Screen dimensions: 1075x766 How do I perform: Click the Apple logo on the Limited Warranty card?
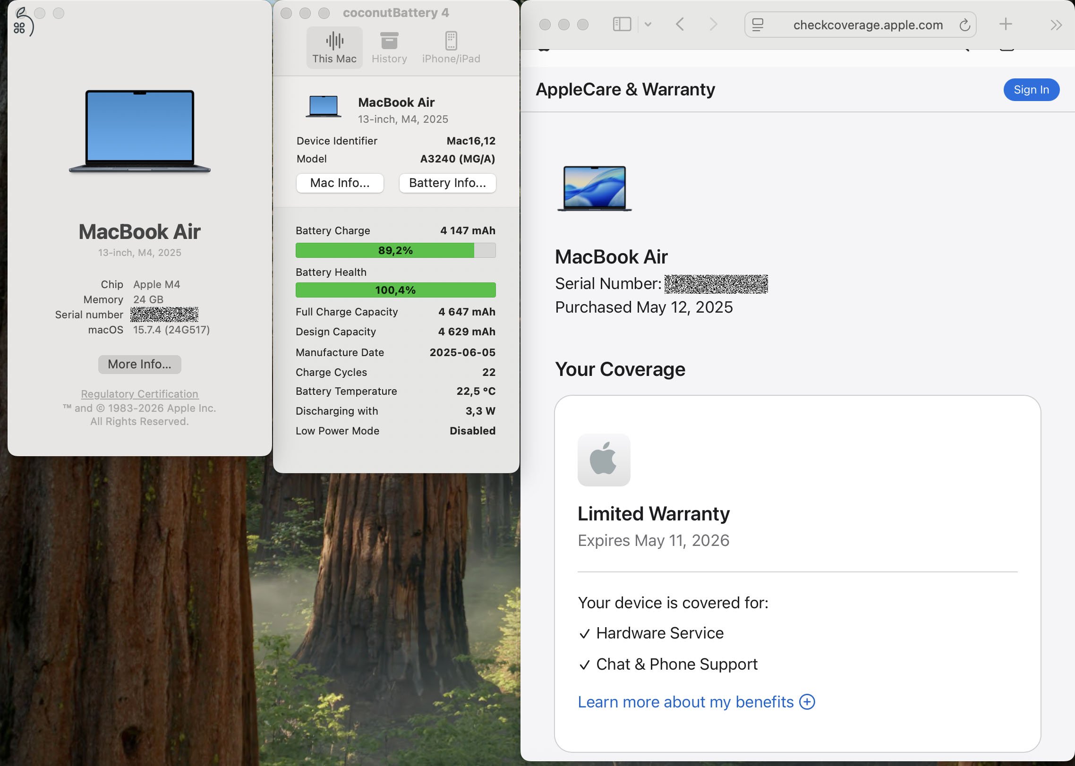[x=604, y=460]
